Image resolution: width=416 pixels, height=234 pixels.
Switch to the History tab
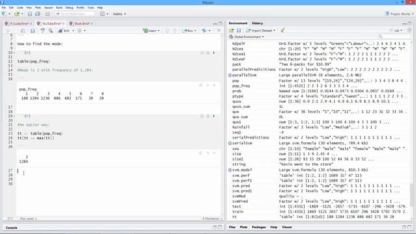tap(257, 23)
